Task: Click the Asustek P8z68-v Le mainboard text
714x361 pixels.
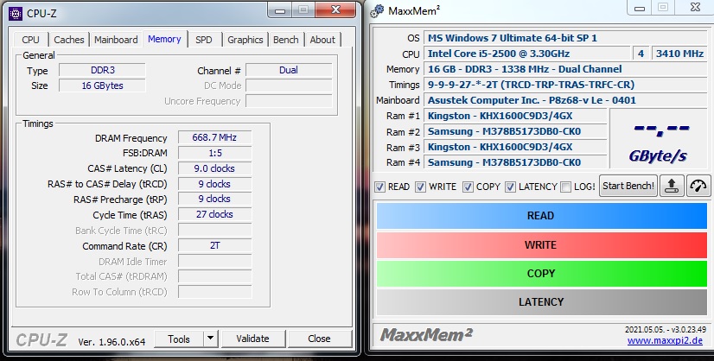Action: pyautogui.click(x=532, y=100)
